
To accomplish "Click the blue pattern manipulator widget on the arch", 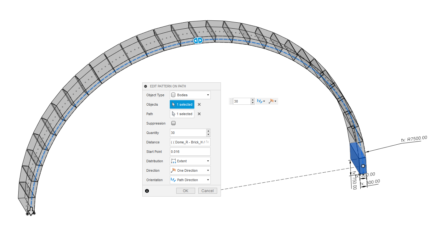I will click(197, 40).
